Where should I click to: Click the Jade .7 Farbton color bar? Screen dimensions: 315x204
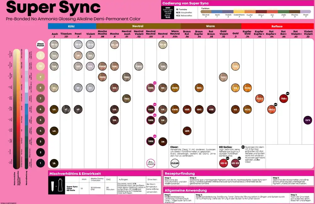tap(284, 12)
